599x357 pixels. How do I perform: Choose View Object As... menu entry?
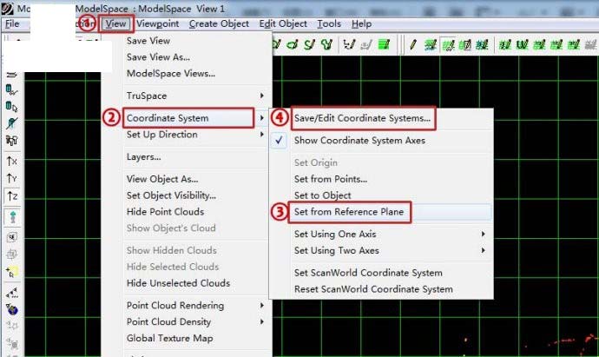coord(162,179)
